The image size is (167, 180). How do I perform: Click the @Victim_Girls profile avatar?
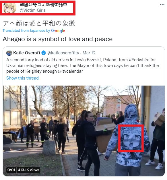10,8
